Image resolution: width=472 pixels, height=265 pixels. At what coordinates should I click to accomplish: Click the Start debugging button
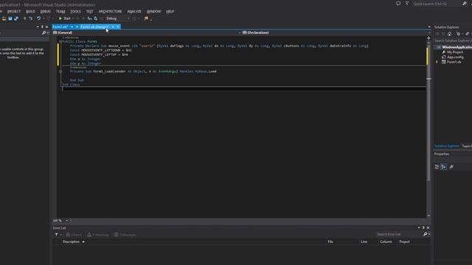(x=64, y=18)
